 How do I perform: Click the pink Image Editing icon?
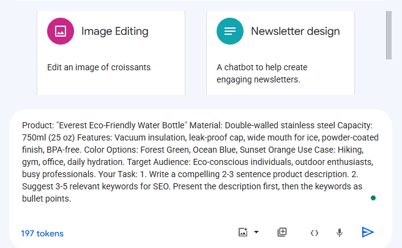tap(61, 31)
